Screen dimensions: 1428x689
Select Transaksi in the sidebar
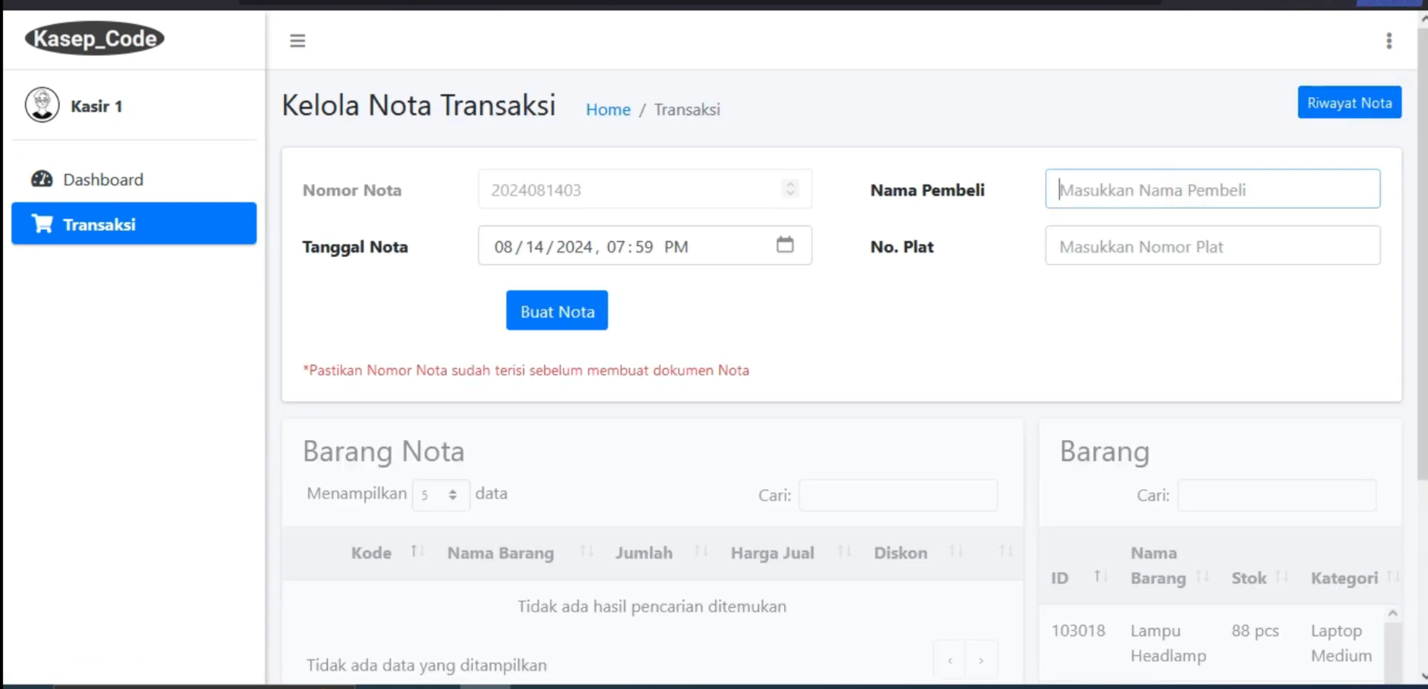[x=134, y=224]
